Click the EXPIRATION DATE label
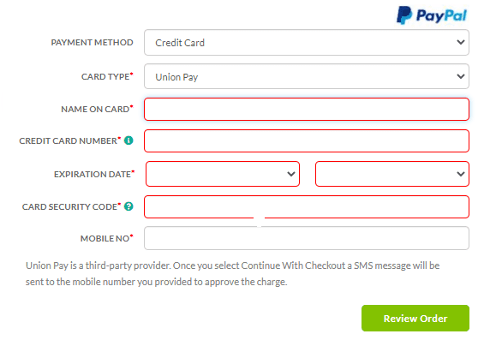 coord(93,174)
